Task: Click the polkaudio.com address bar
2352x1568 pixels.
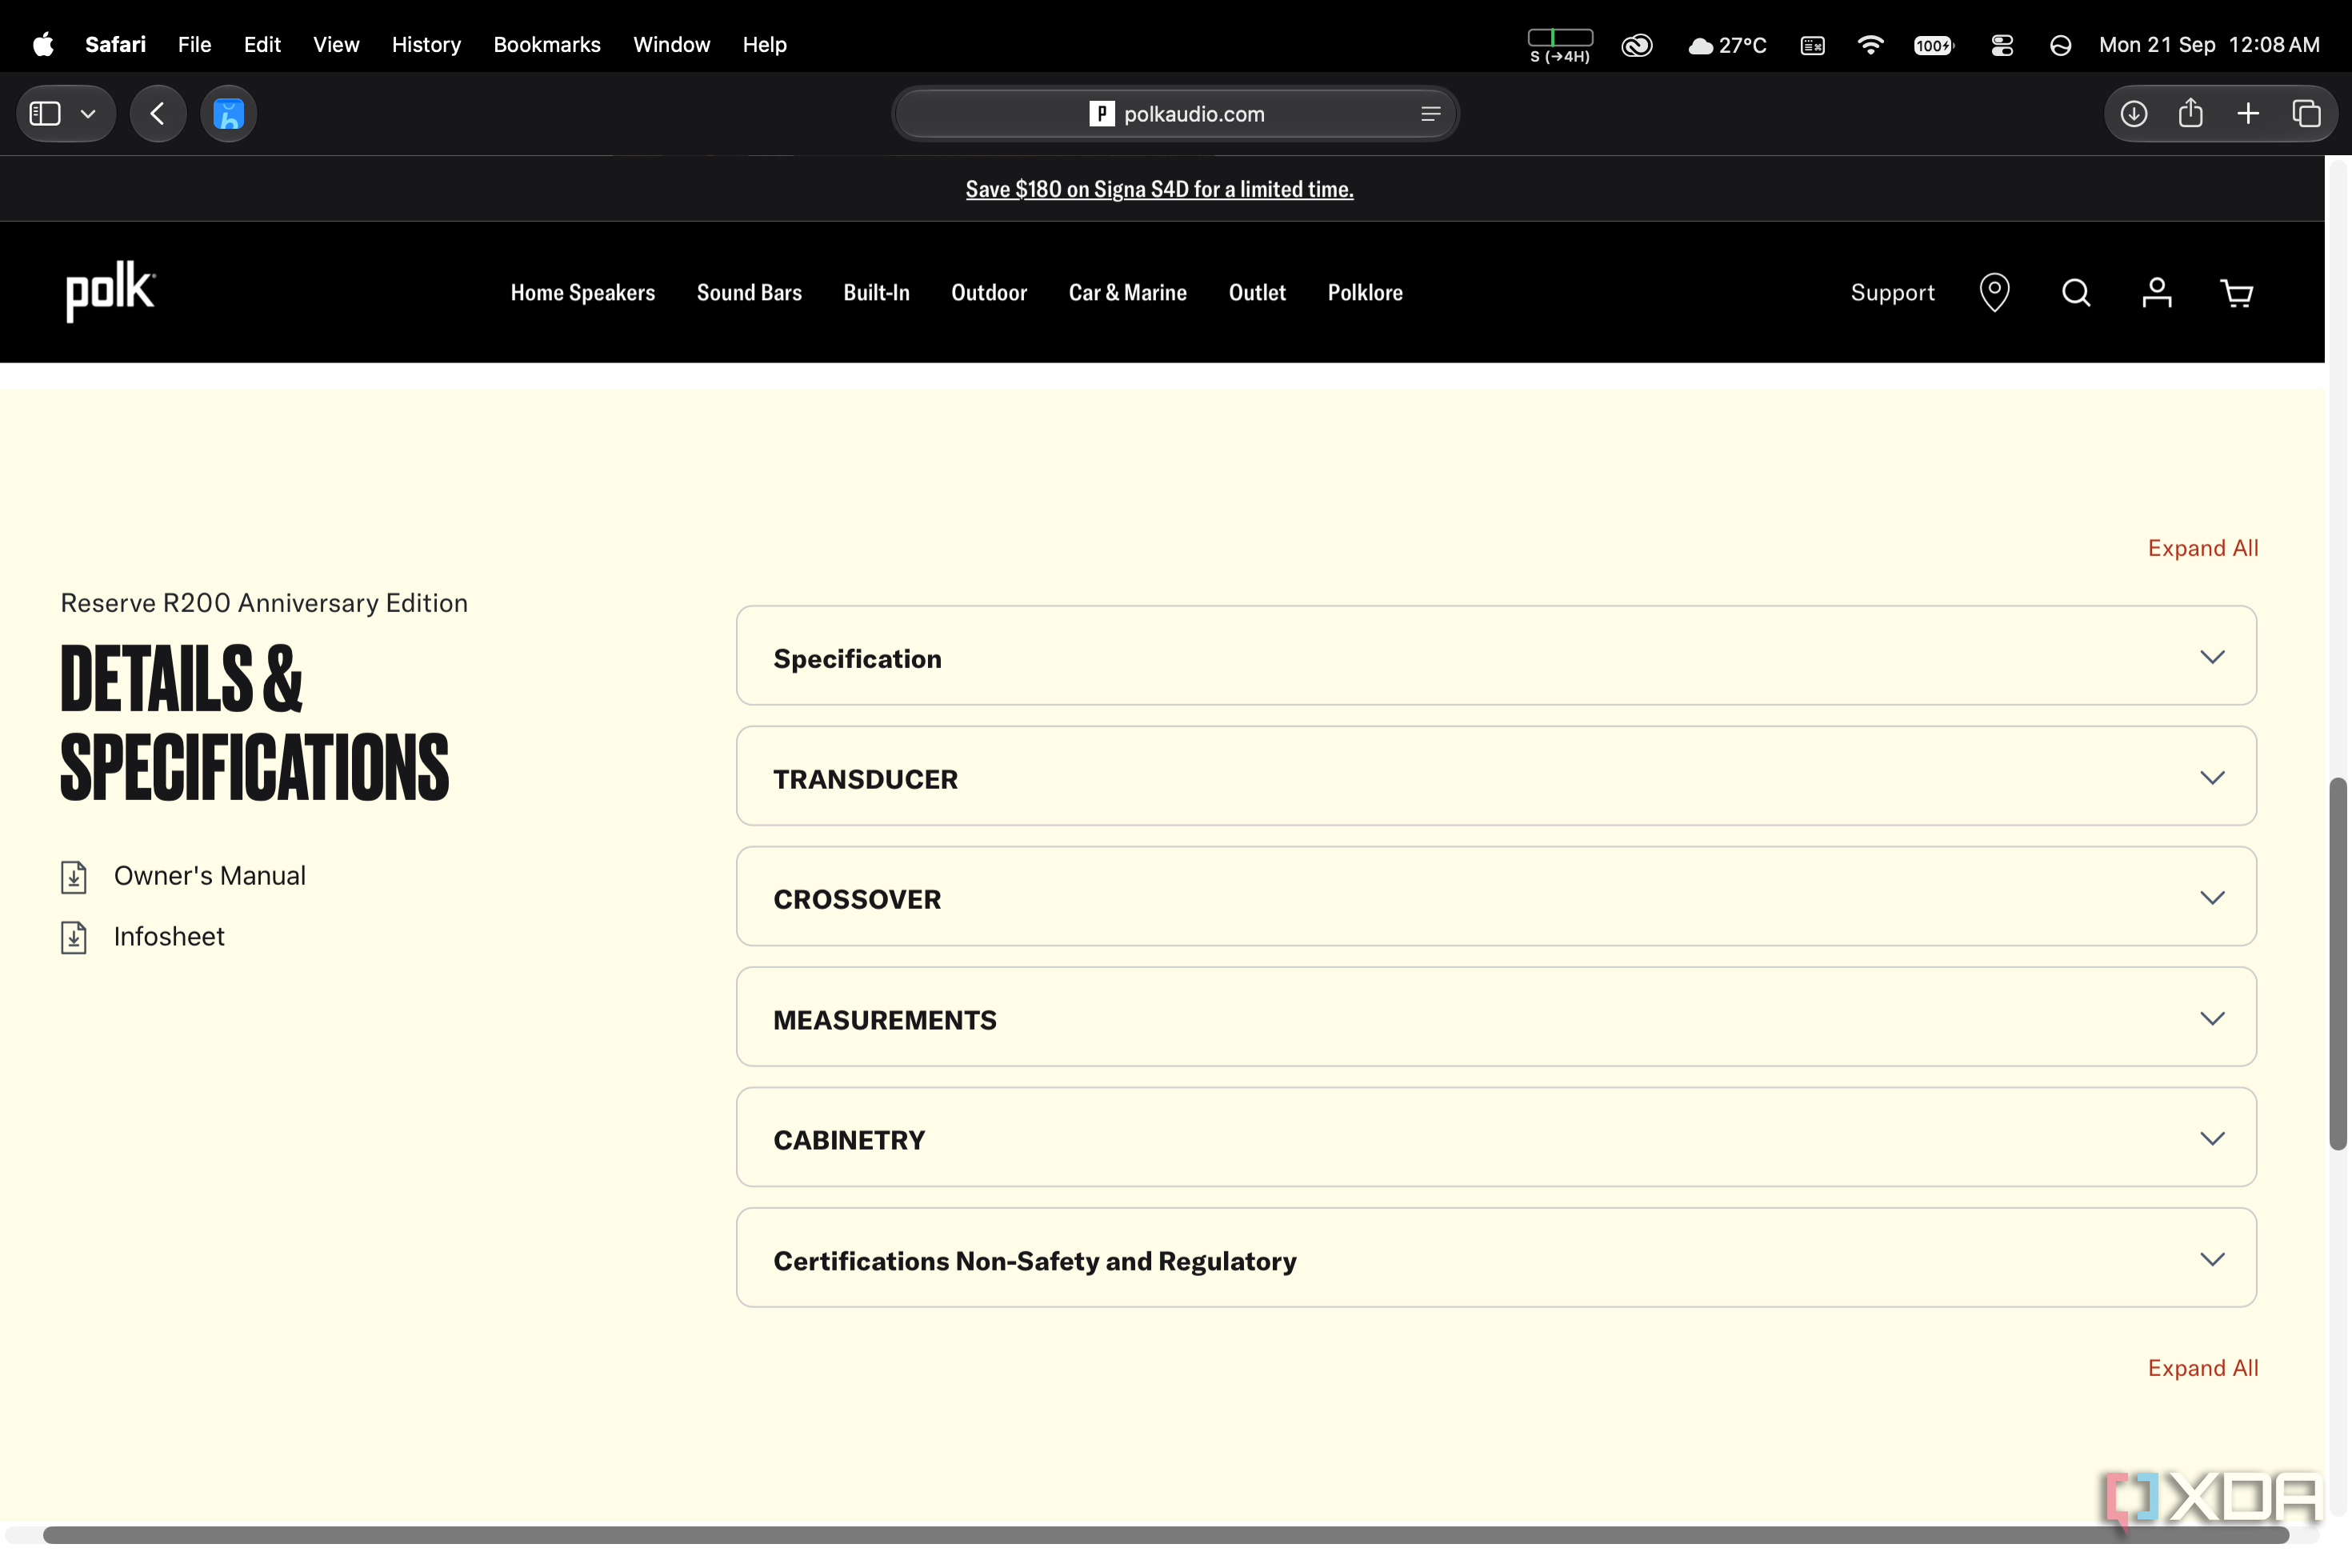Action: [x=1176, y=114]
